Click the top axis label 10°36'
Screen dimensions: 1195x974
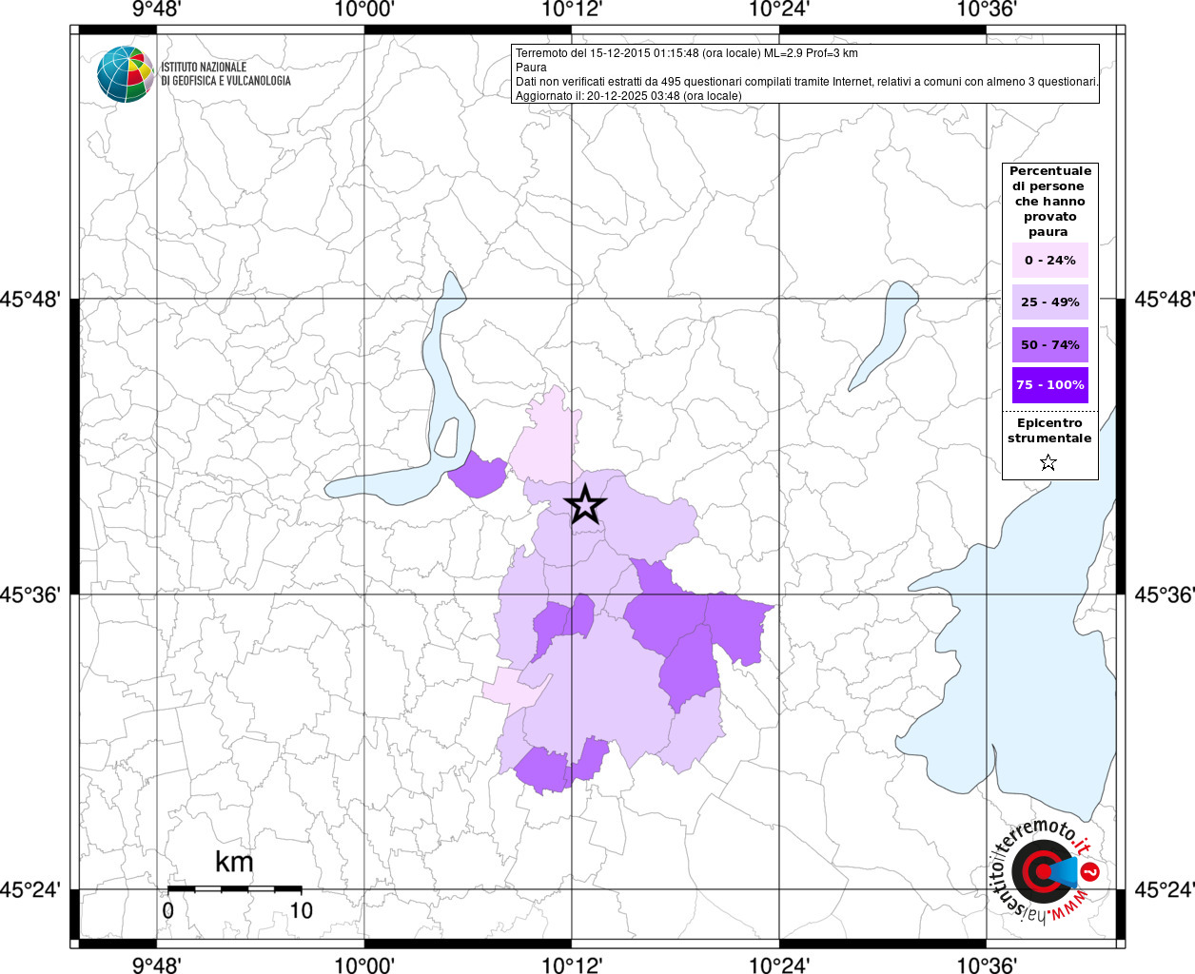987,10
